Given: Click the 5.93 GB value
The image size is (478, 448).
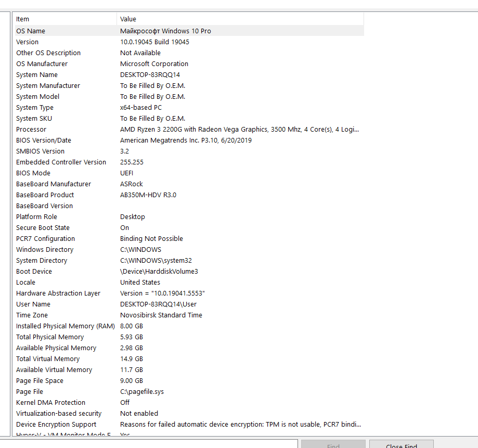Looking at the screenshot, I should [132, 337].
